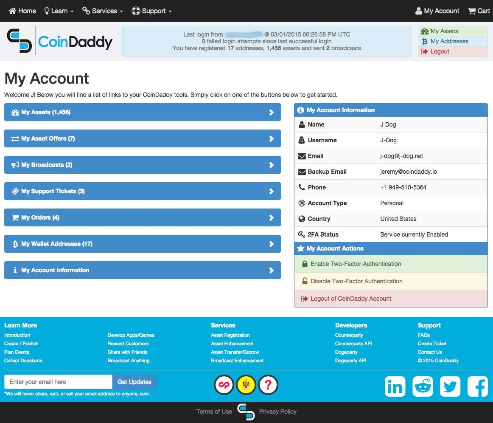Disable Two-Factor Authentication
The image size is (493, 423).
pos(356,281)
